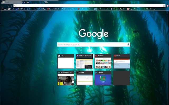The width and height of the screenshot is (169, 105).
Task: Open the MyLab for Math bookmark
Action: [68, 9]
